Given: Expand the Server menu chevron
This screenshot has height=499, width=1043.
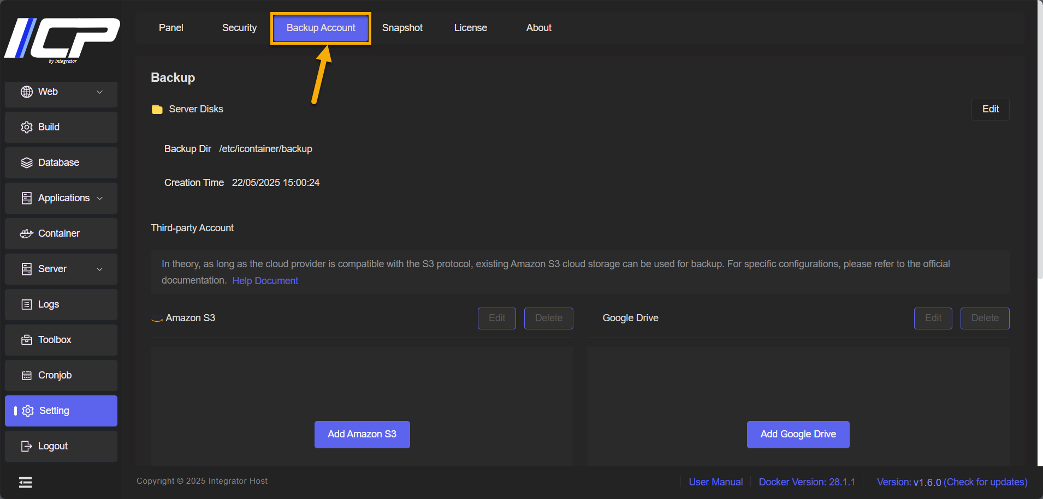Looking at the screenshot, I should 99,269.
